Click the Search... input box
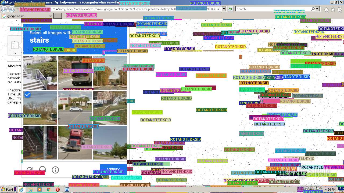This screenshot has height=193, width=344. point(273,9)
